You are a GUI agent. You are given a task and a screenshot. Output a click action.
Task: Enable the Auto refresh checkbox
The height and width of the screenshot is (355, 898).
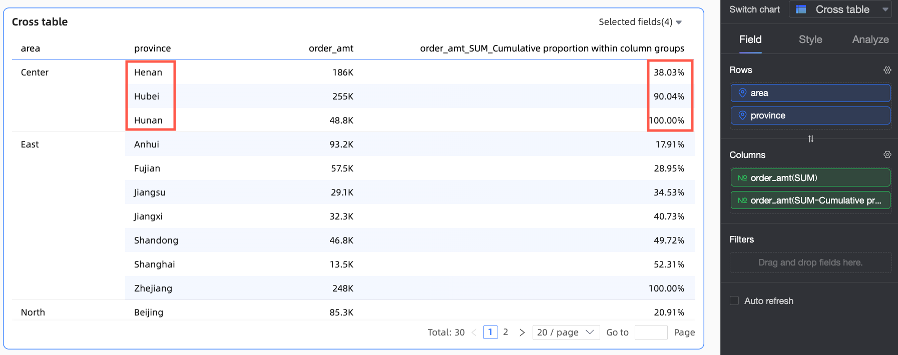click(734, 300)
